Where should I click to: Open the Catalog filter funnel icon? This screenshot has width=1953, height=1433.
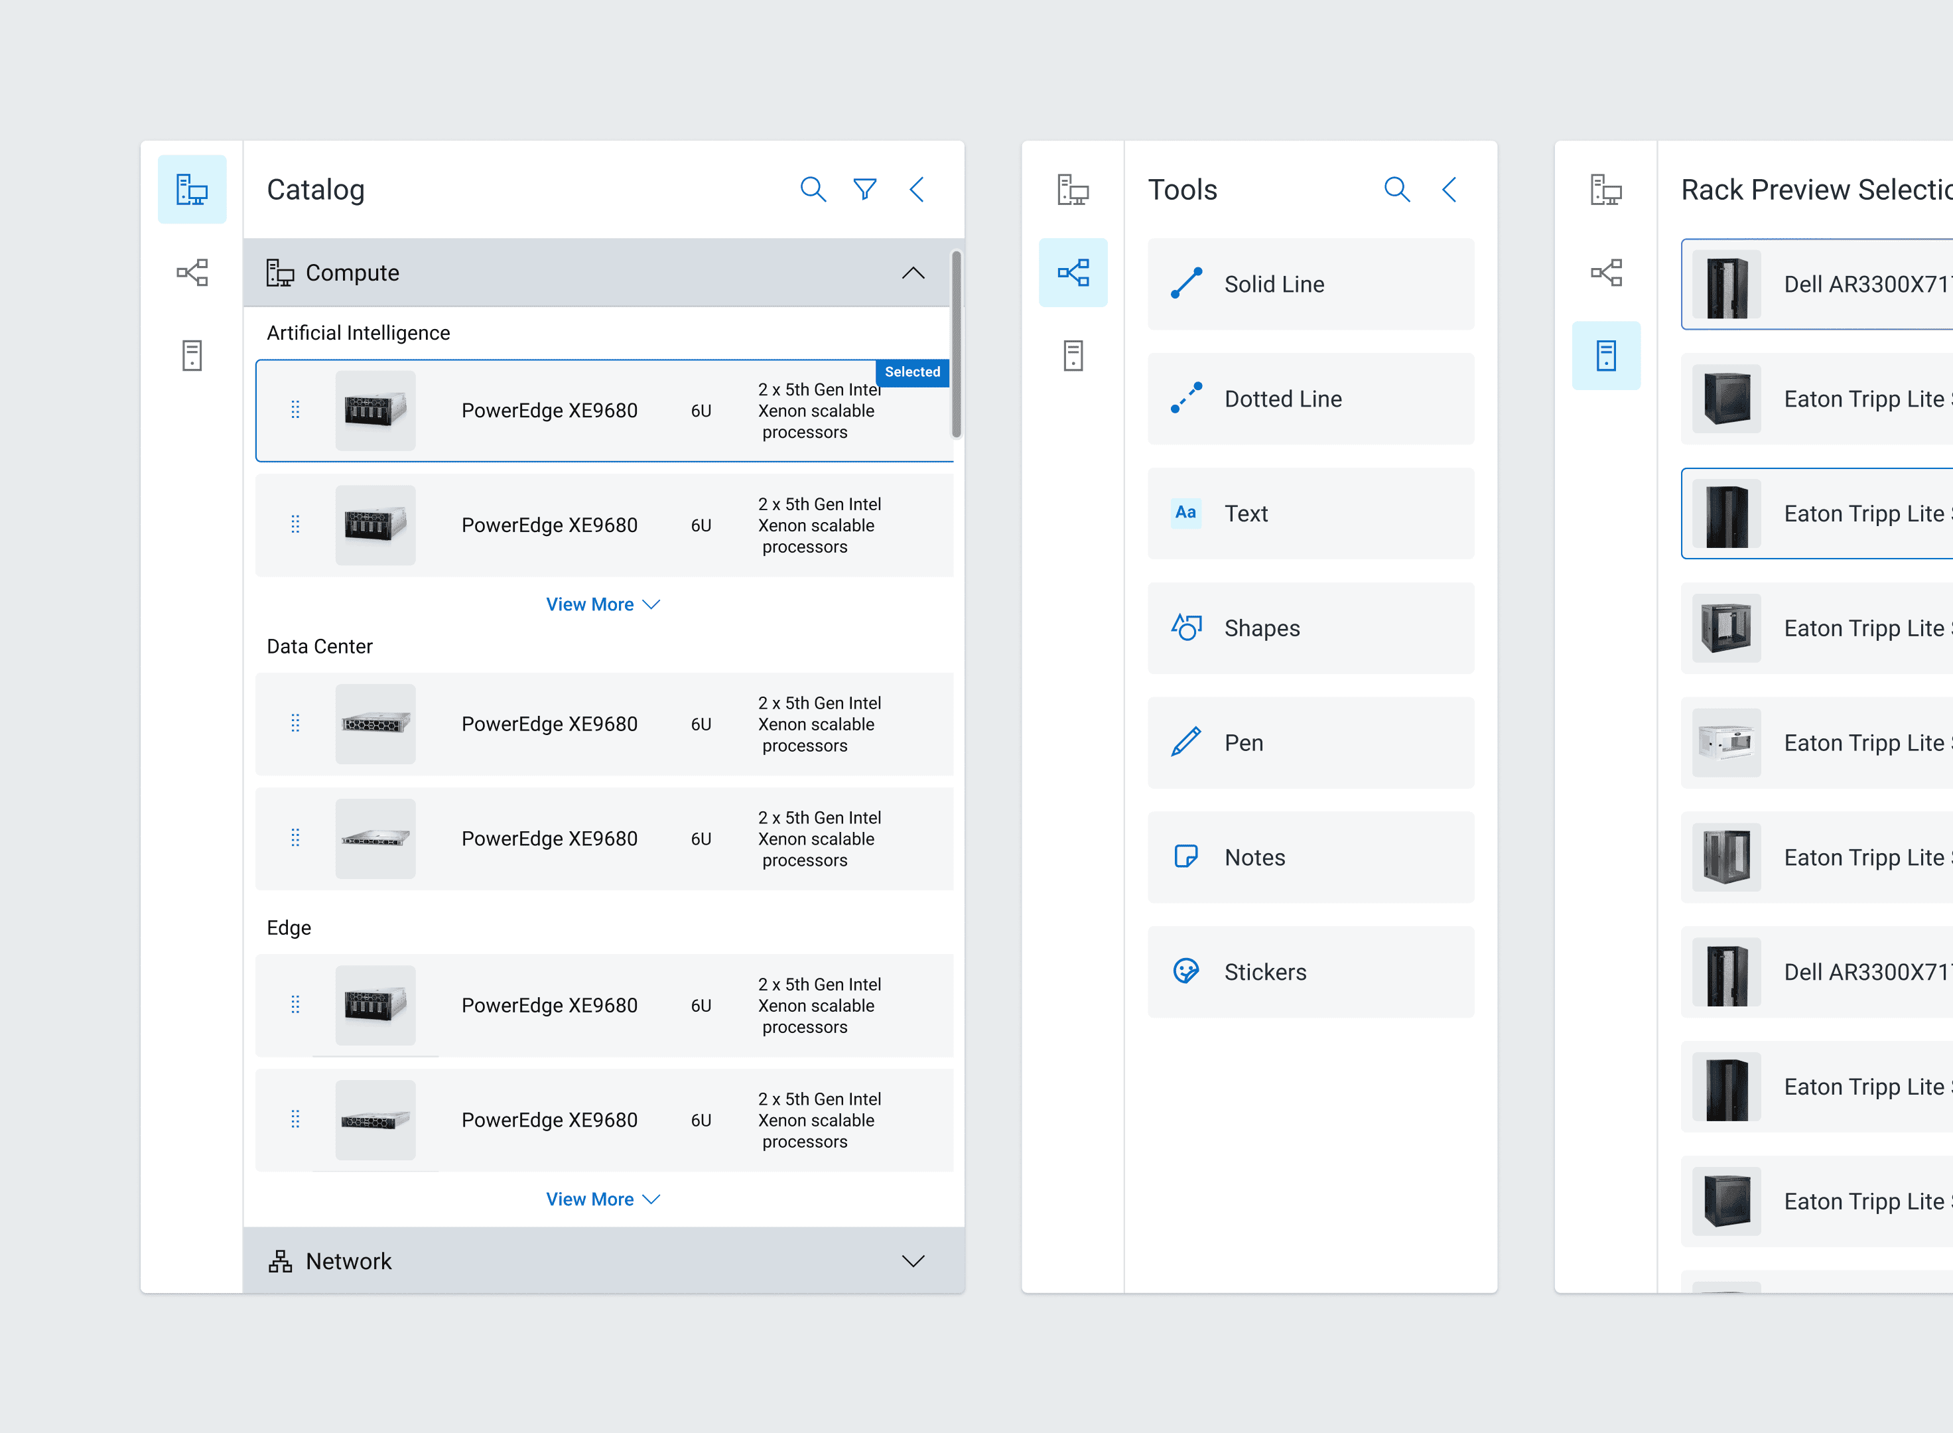864,189
